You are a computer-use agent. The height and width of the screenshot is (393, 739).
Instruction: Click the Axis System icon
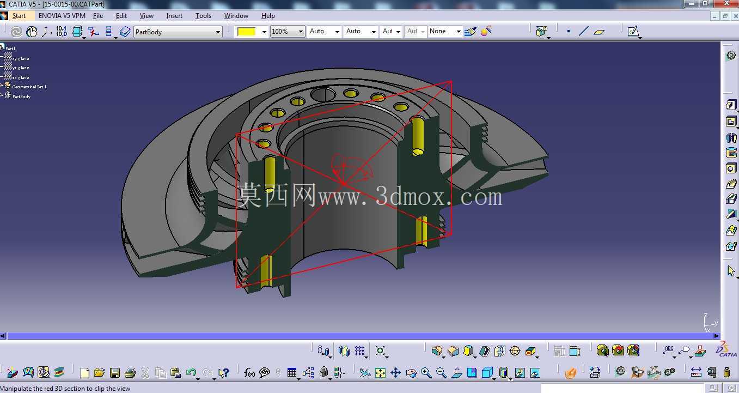(47, 32)
